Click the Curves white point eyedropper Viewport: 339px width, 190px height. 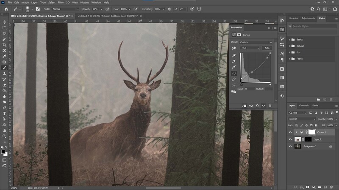click(234, 67)
